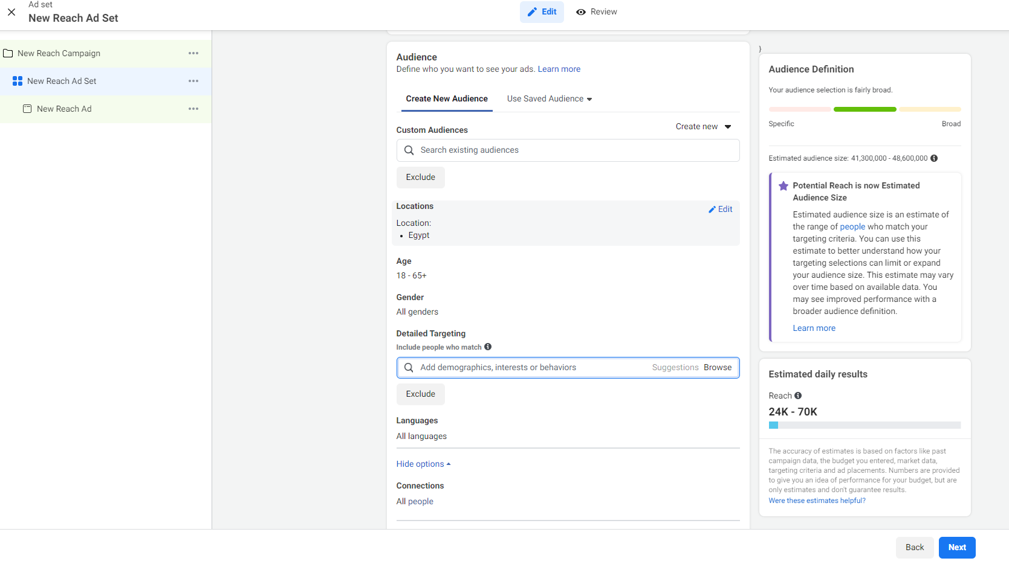Click Were these estimates helpful link
Image resolution: width=1009 pixels, height=564 pixels.
pyautogui.click(x=817, y=501)
